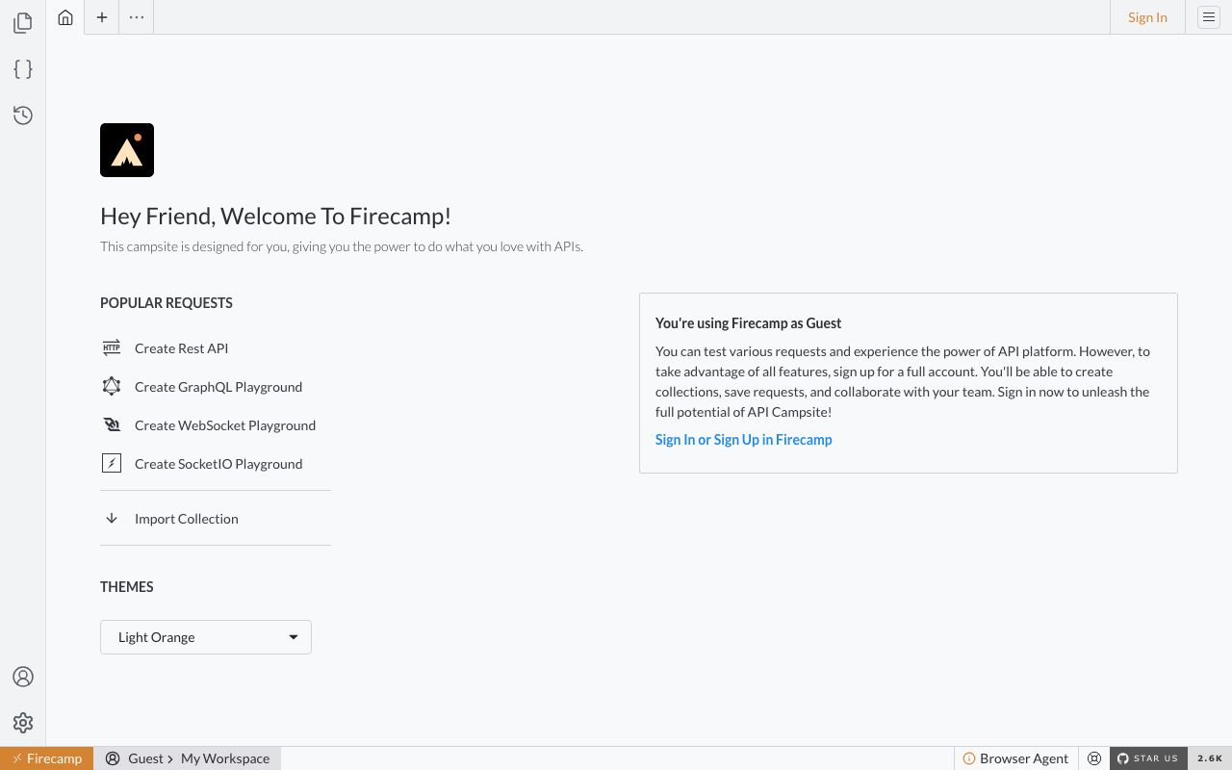
Task: Select Create SocketIO Playground
Action: tap(218, 464)
